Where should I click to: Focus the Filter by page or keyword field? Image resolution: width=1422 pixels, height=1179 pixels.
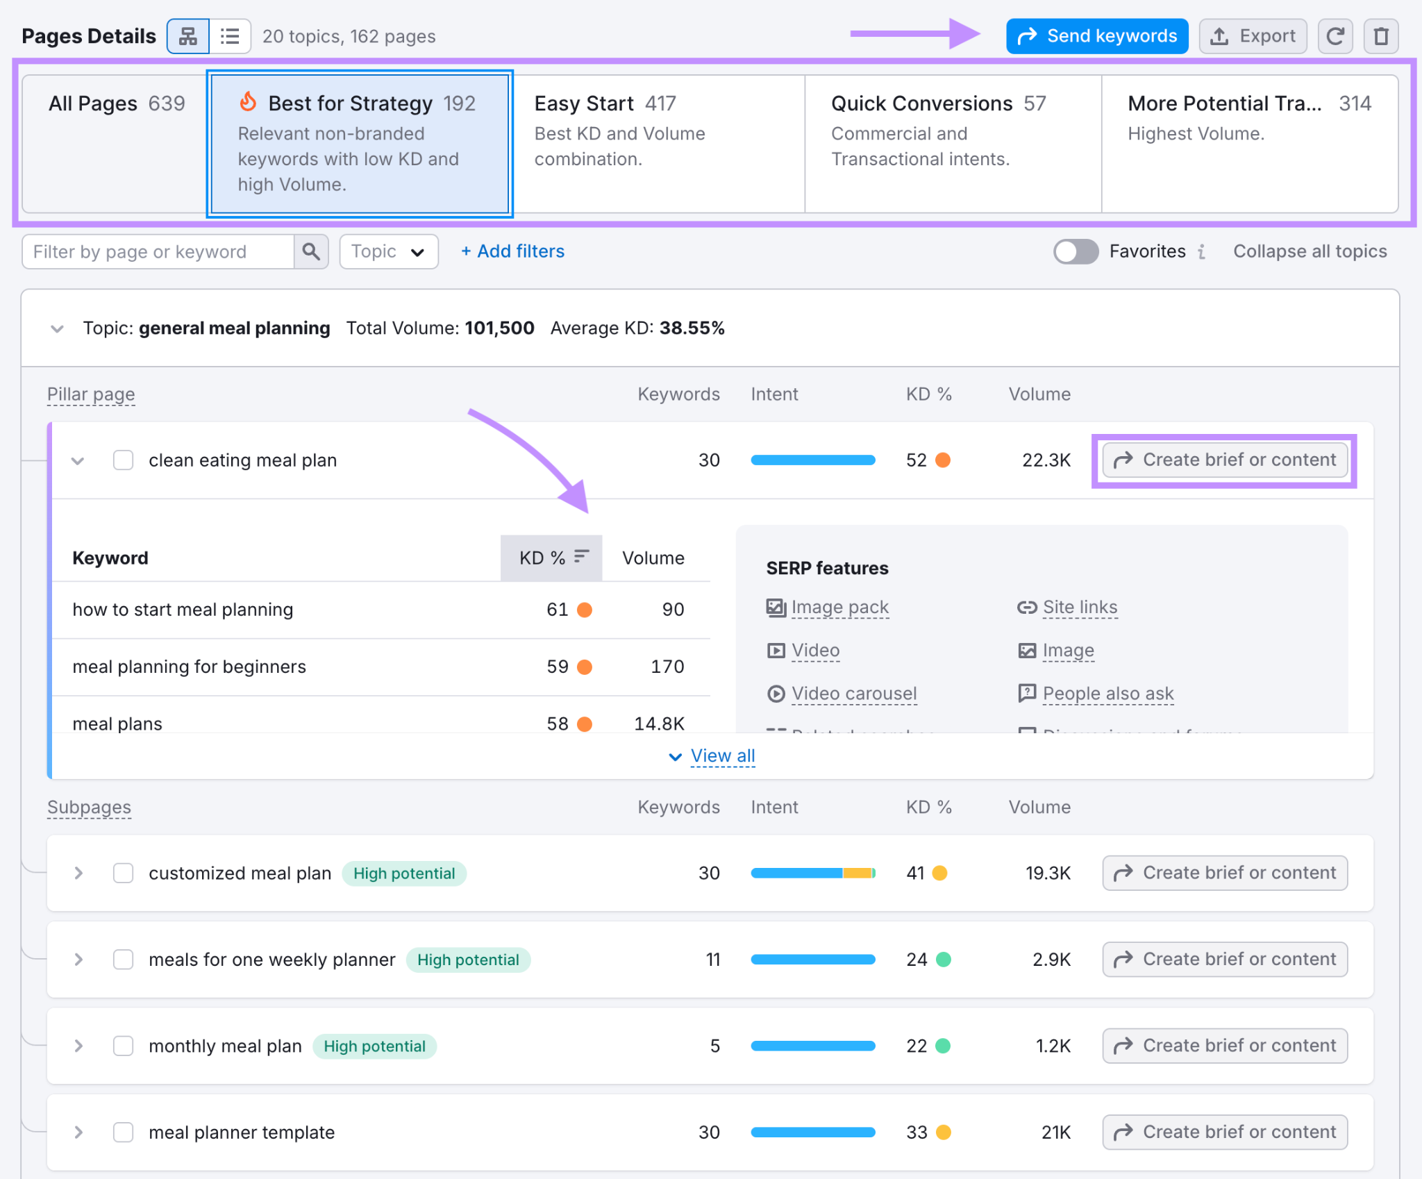point(158,251)
